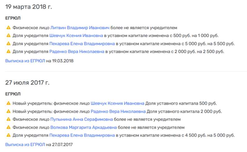Open new founder Шевчук Ксения Ивановна link

pyautogui.click(x=117, y=103)
